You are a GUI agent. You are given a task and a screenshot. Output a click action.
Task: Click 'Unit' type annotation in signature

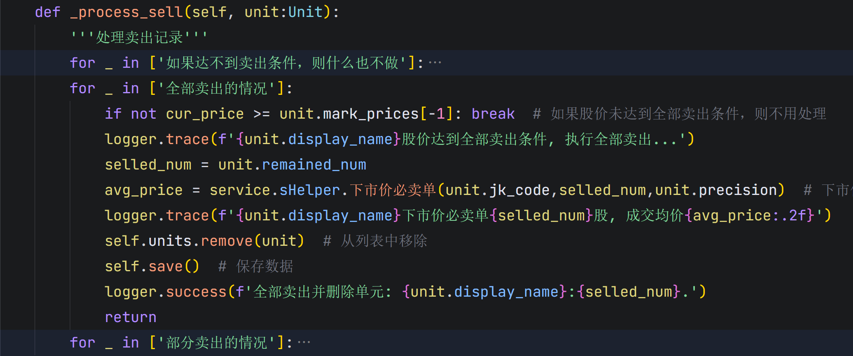(x=305, y=12)
